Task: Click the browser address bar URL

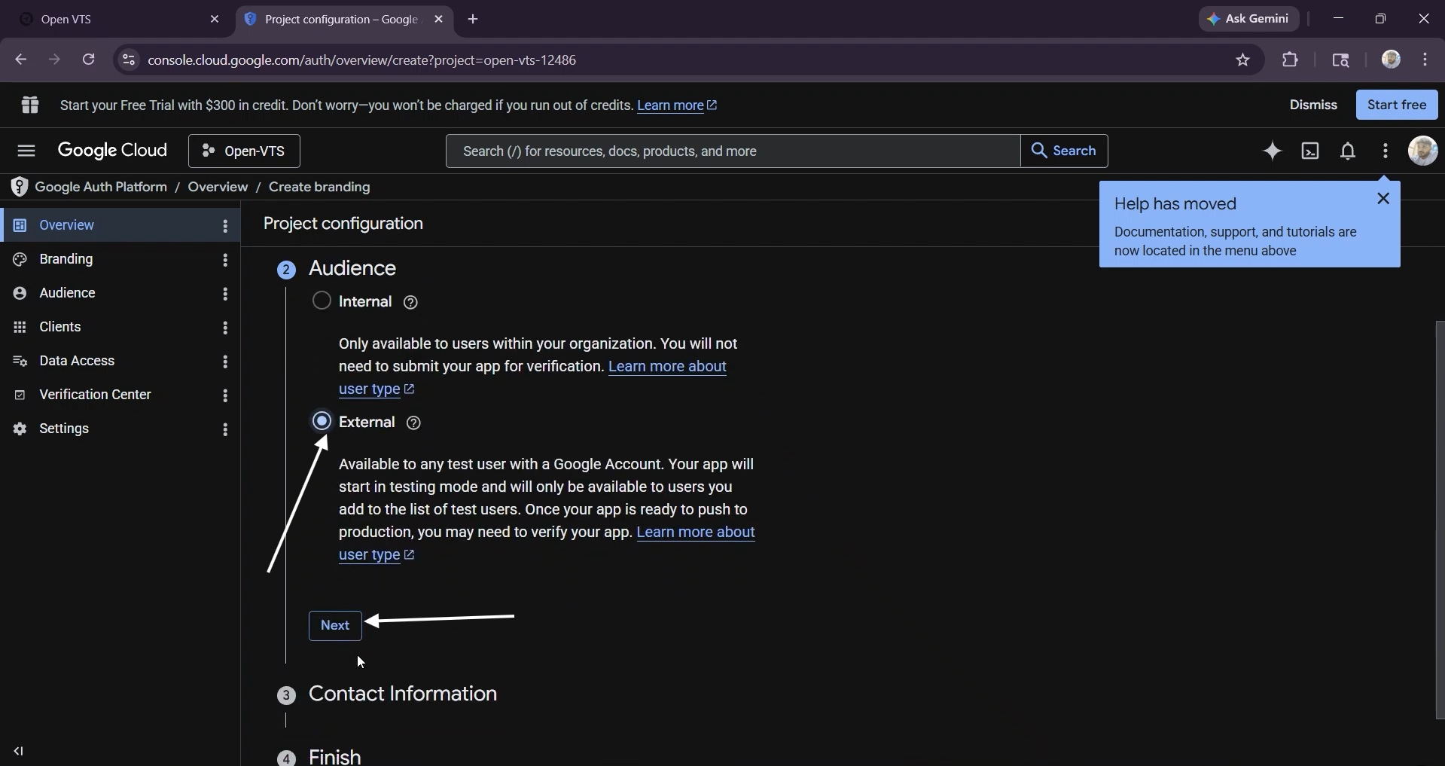Action: 362,60
